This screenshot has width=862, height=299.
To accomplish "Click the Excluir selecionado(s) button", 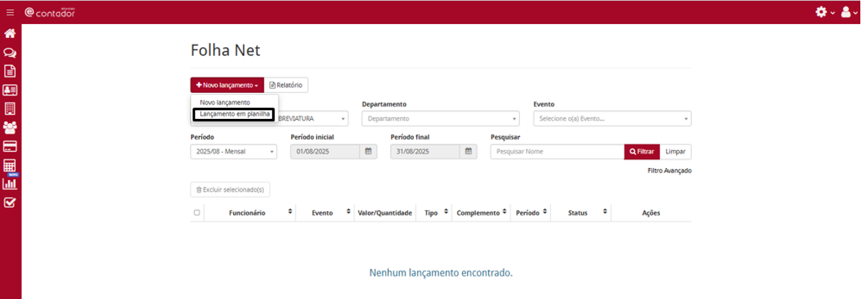I will pyautogui.click(x=230, y=190).
